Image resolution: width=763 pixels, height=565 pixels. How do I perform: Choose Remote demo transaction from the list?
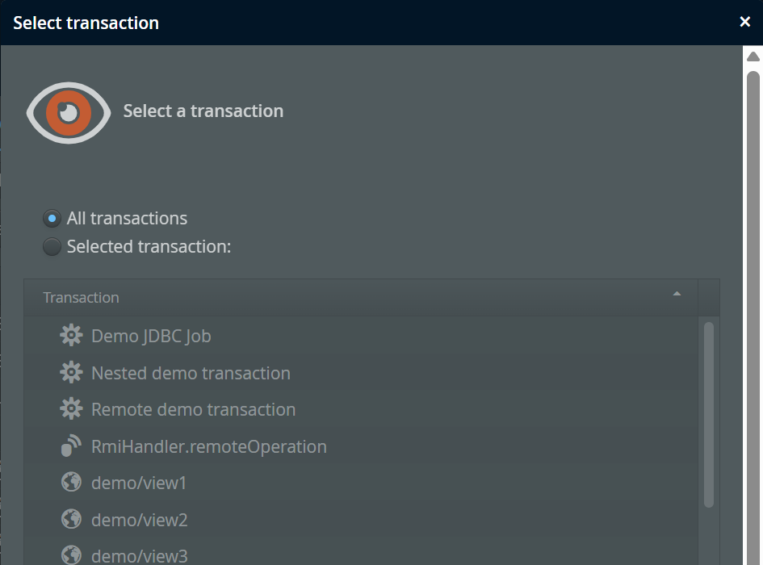193,409
